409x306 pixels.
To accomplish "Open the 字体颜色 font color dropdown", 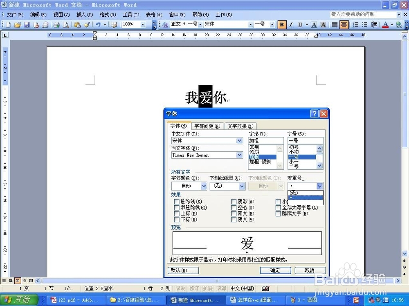I will [204, 186].
